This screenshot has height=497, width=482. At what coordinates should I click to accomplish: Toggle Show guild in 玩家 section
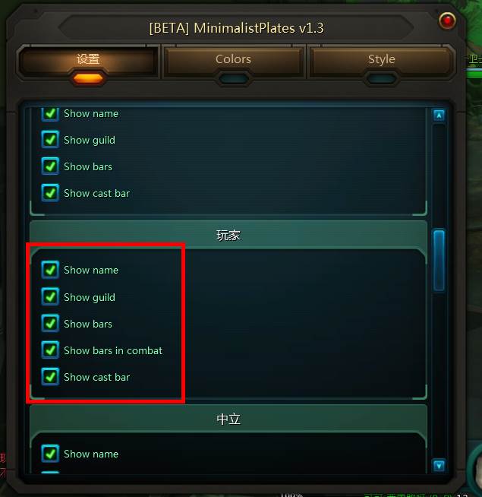[50, 297]
